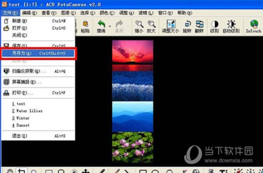263x173 pixels.
Task: Click the blue mountains picture on canvas
Action: [133, 117]
